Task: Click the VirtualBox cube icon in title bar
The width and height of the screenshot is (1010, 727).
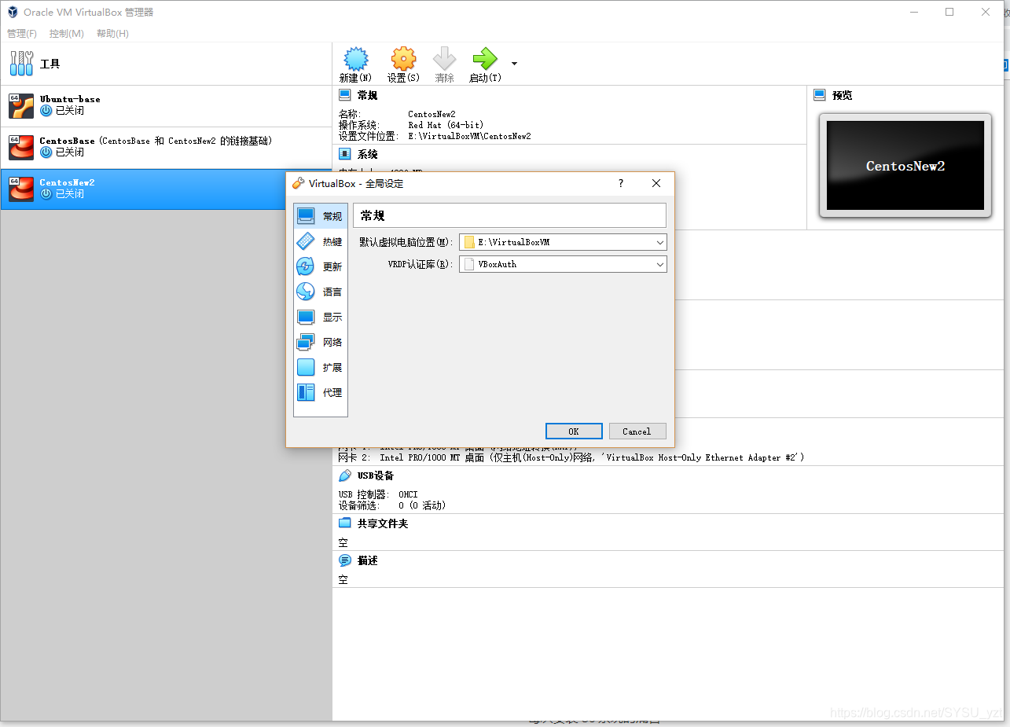Action: click(13, 12)
